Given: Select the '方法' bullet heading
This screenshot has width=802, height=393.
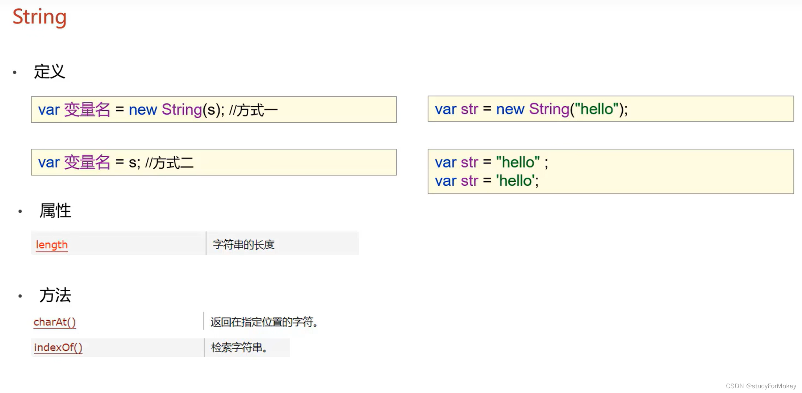Looking at the screenshot, I should point(55,295).
